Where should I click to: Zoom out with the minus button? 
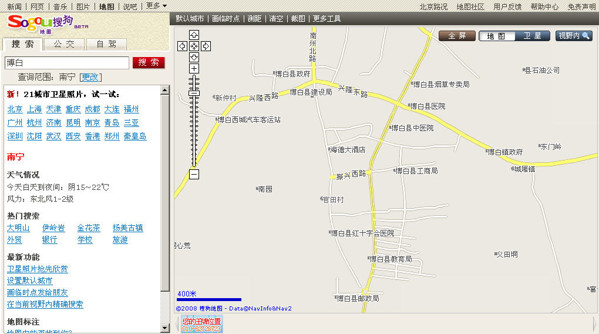194,175
